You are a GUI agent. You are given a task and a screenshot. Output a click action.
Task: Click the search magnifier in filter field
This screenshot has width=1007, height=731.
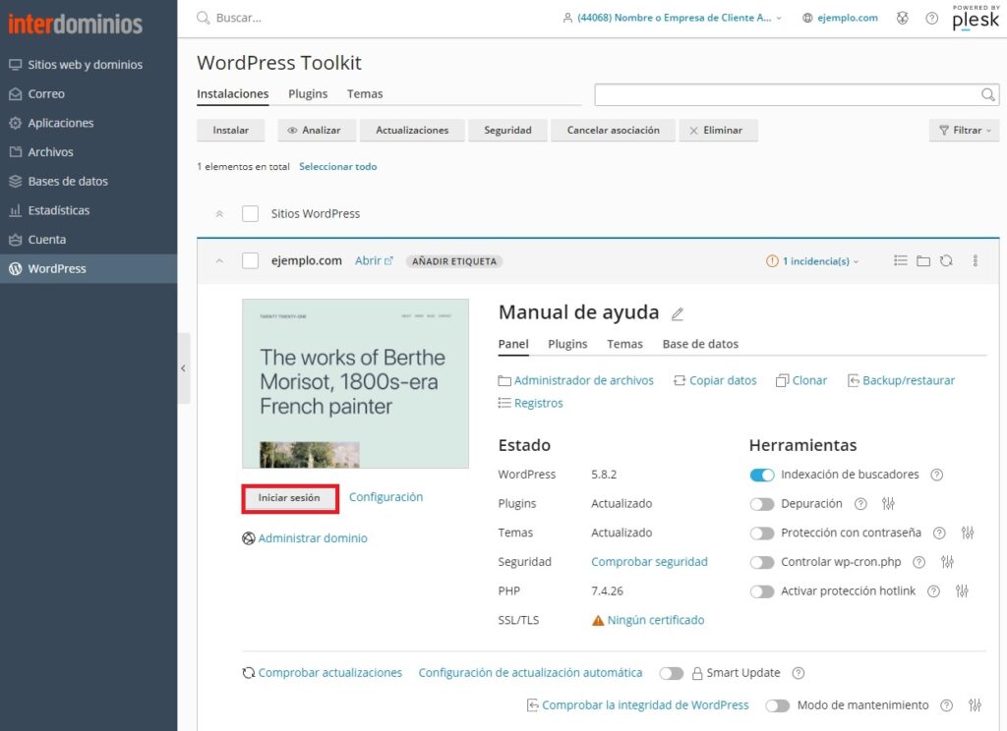(x=987, y=95)
